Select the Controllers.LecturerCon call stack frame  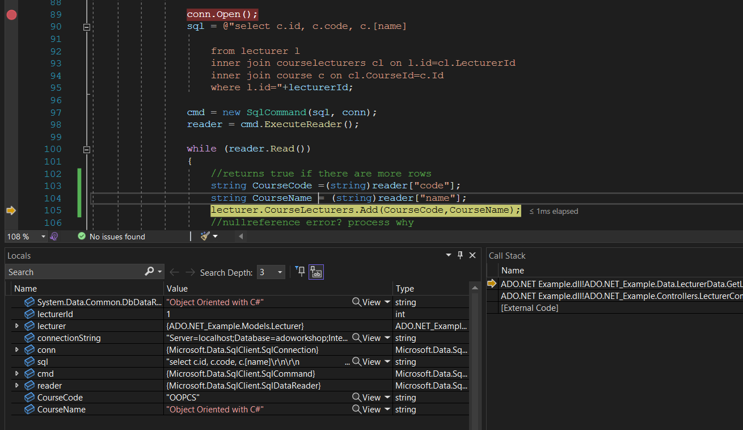tap(622, 296)
